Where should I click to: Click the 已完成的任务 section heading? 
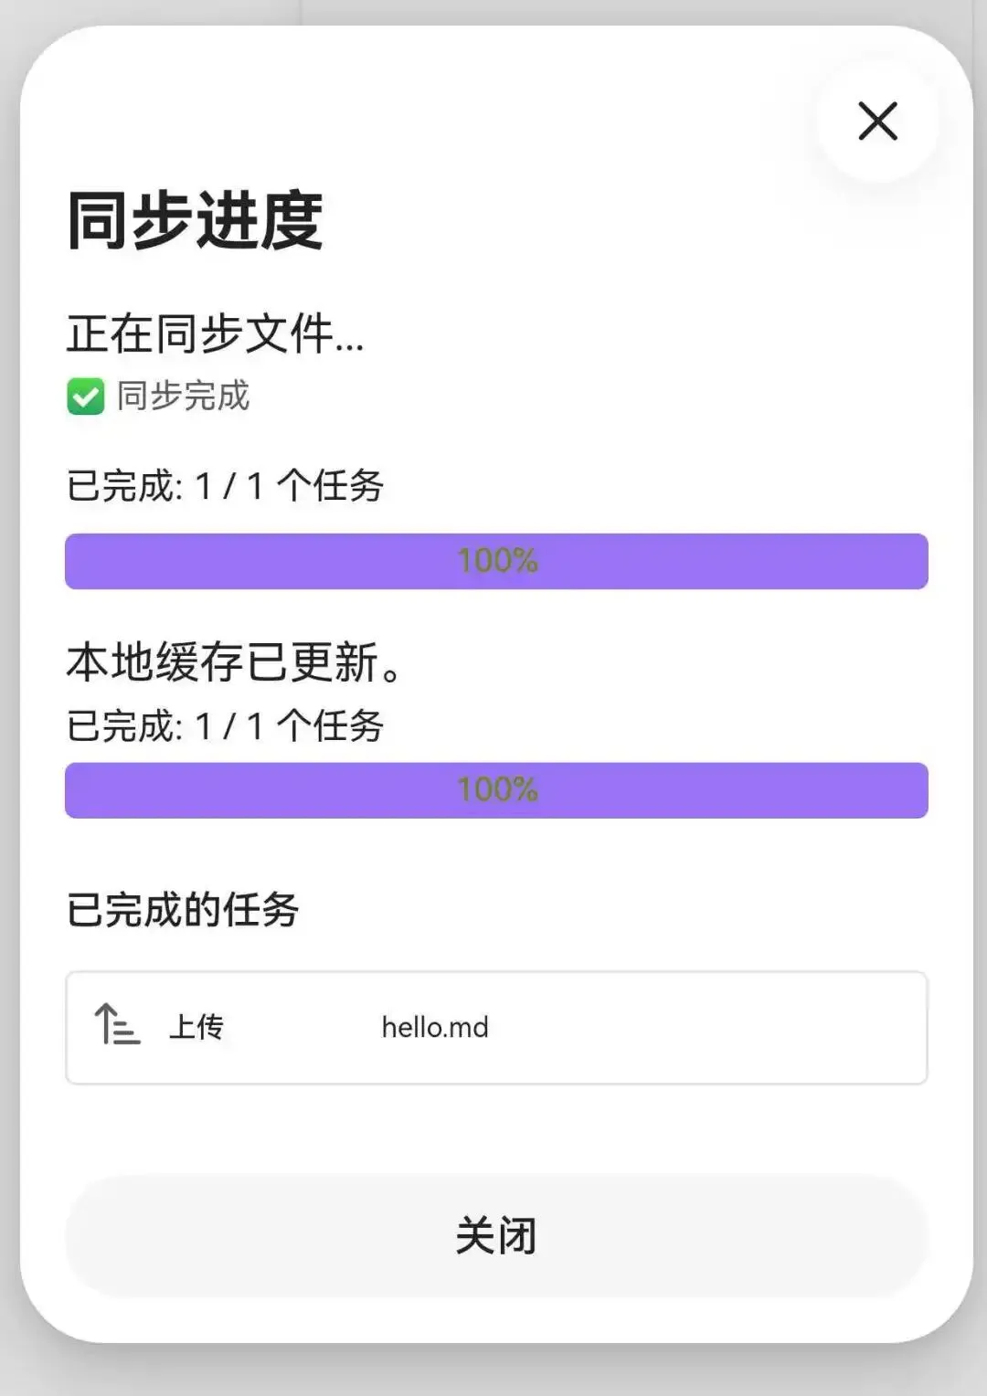[183, 910]
